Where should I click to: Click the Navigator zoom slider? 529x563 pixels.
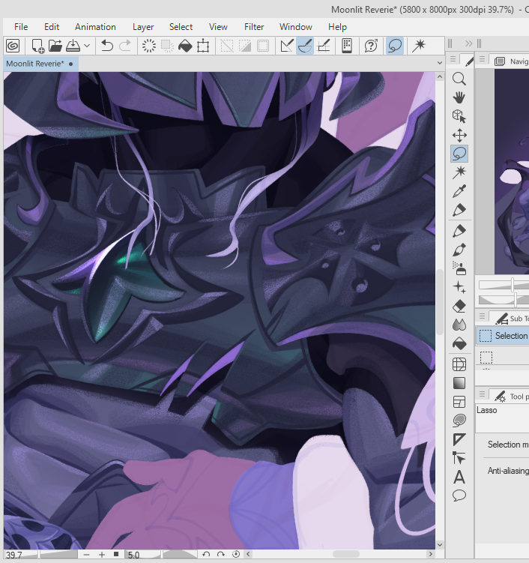point(504,285)
